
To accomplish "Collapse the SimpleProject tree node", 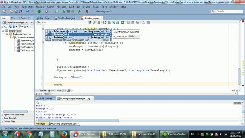I will coord(3,31).
